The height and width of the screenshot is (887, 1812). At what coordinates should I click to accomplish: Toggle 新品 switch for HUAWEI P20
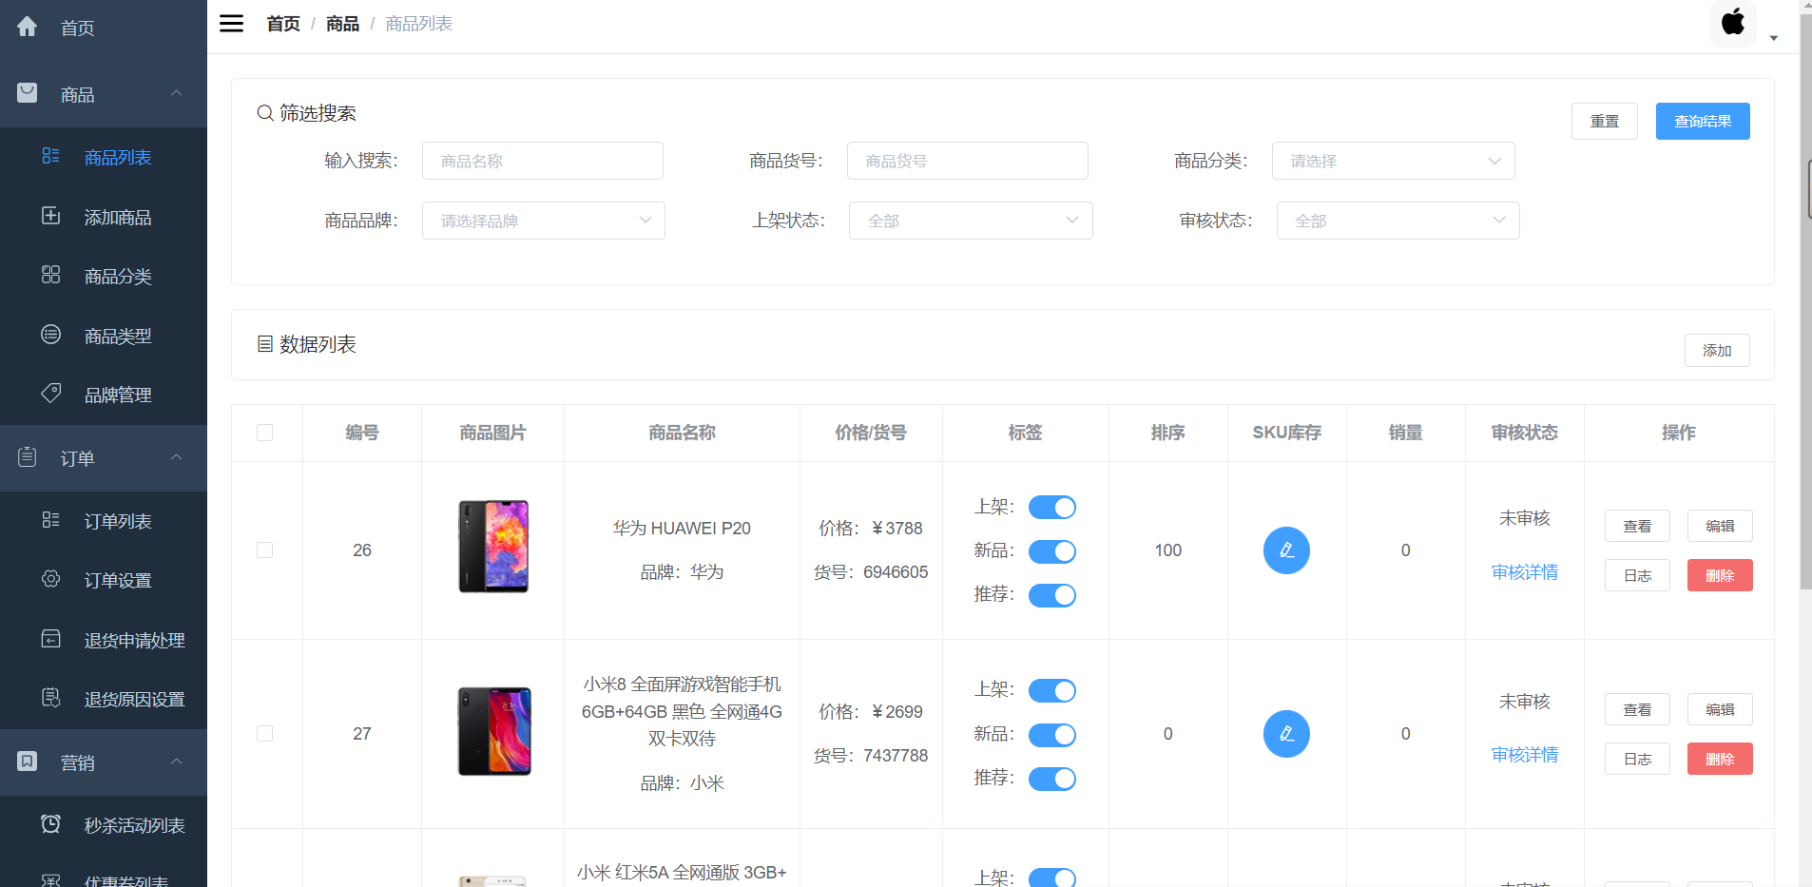[x=1052, y=551]
